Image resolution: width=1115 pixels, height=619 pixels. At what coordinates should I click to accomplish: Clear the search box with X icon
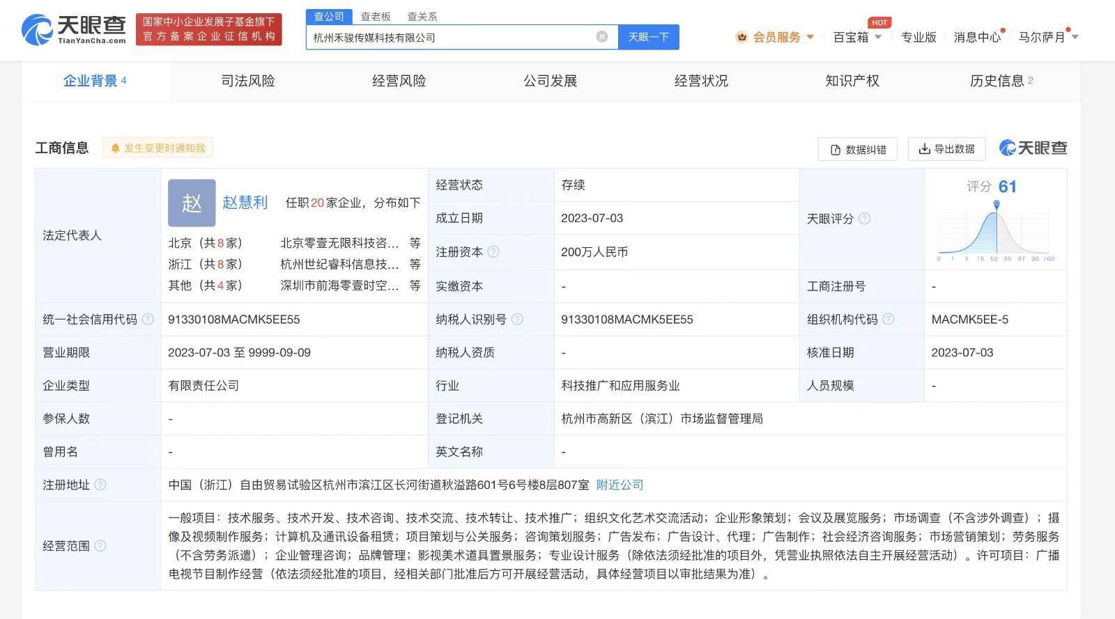(602, 37)
